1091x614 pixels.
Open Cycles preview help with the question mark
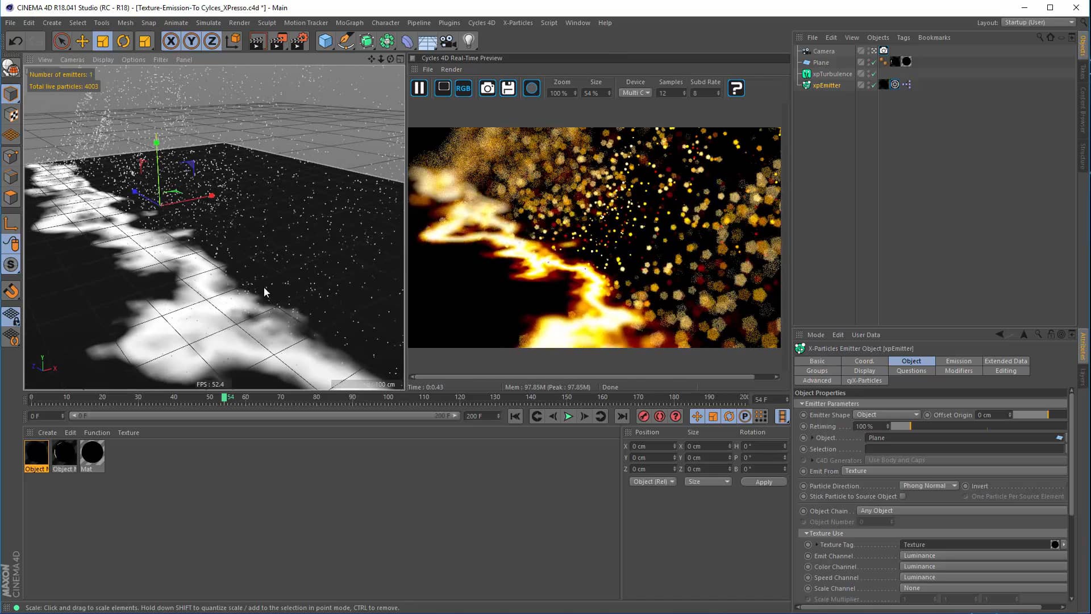coord(736,88)
